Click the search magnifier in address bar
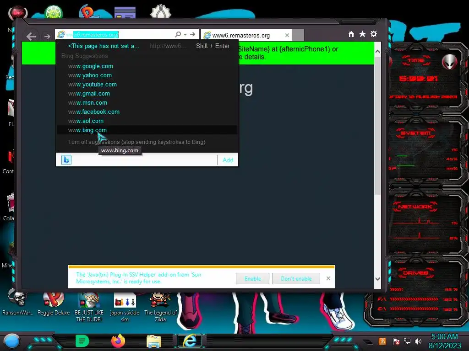Image resolution: width=469 pixels, height=351 pixels. 178,35
